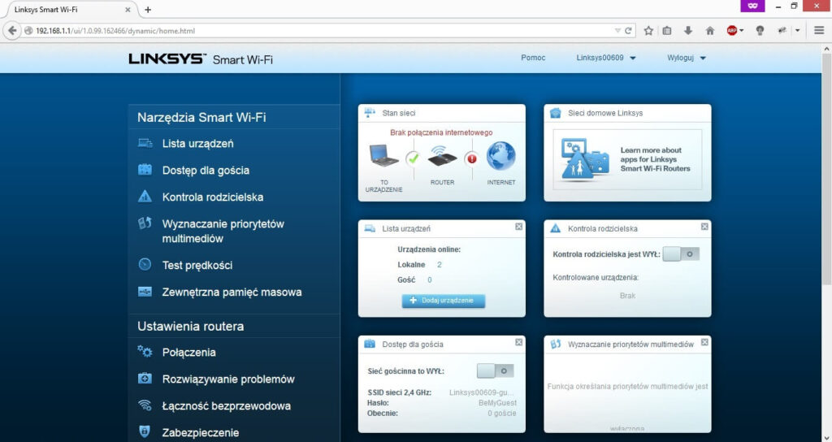Close the Dostęp dla gościa widget
Viewport: 832px width, 442px height.
pyautogui.click(x=518, y=342)
